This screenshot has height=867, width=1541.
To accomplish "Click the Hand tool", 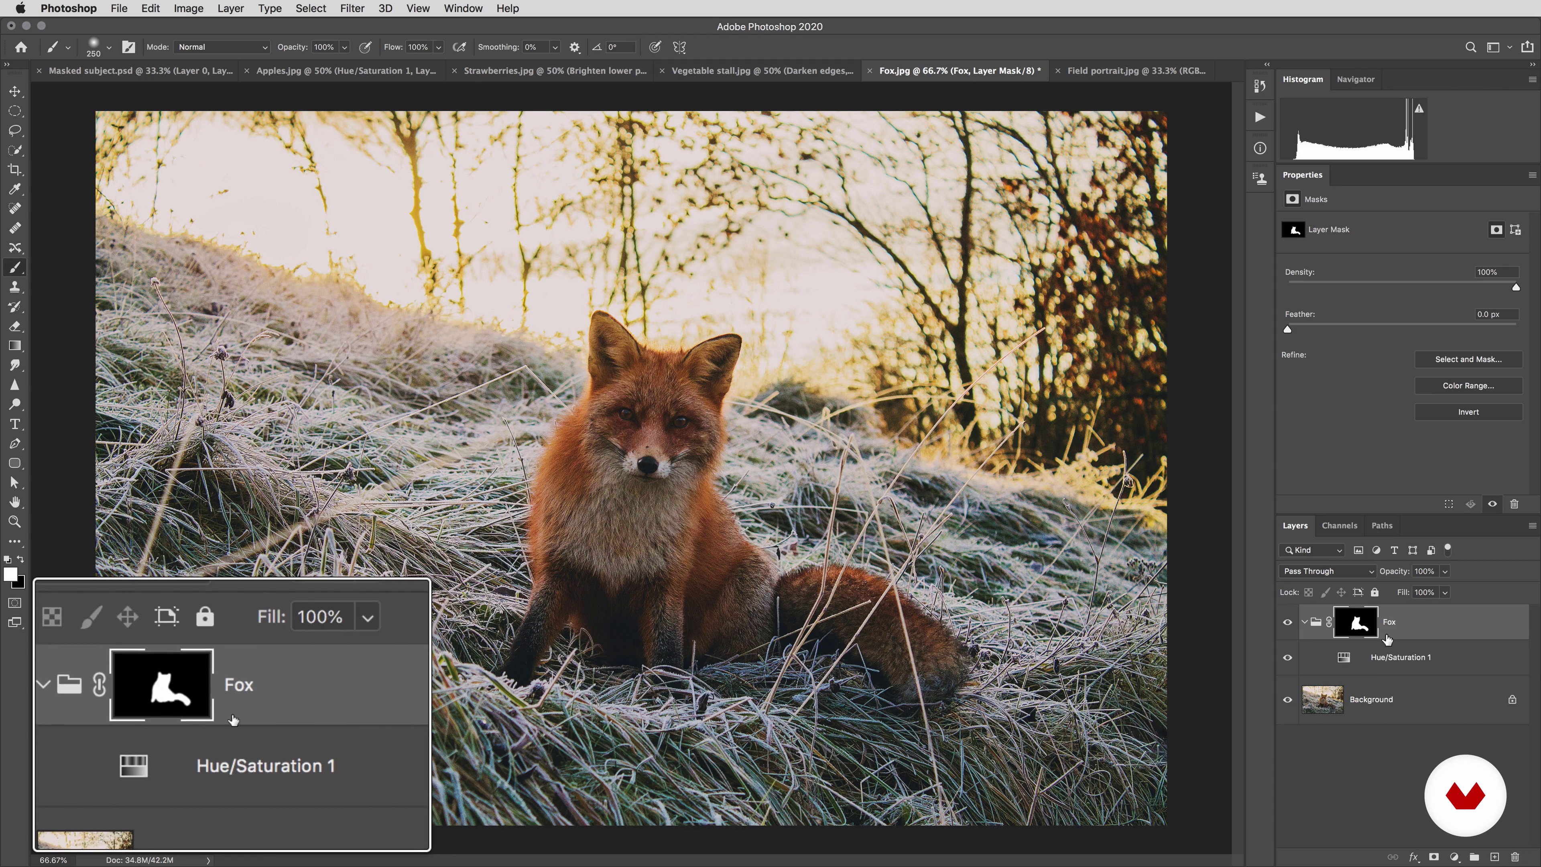I will point(15,502).
